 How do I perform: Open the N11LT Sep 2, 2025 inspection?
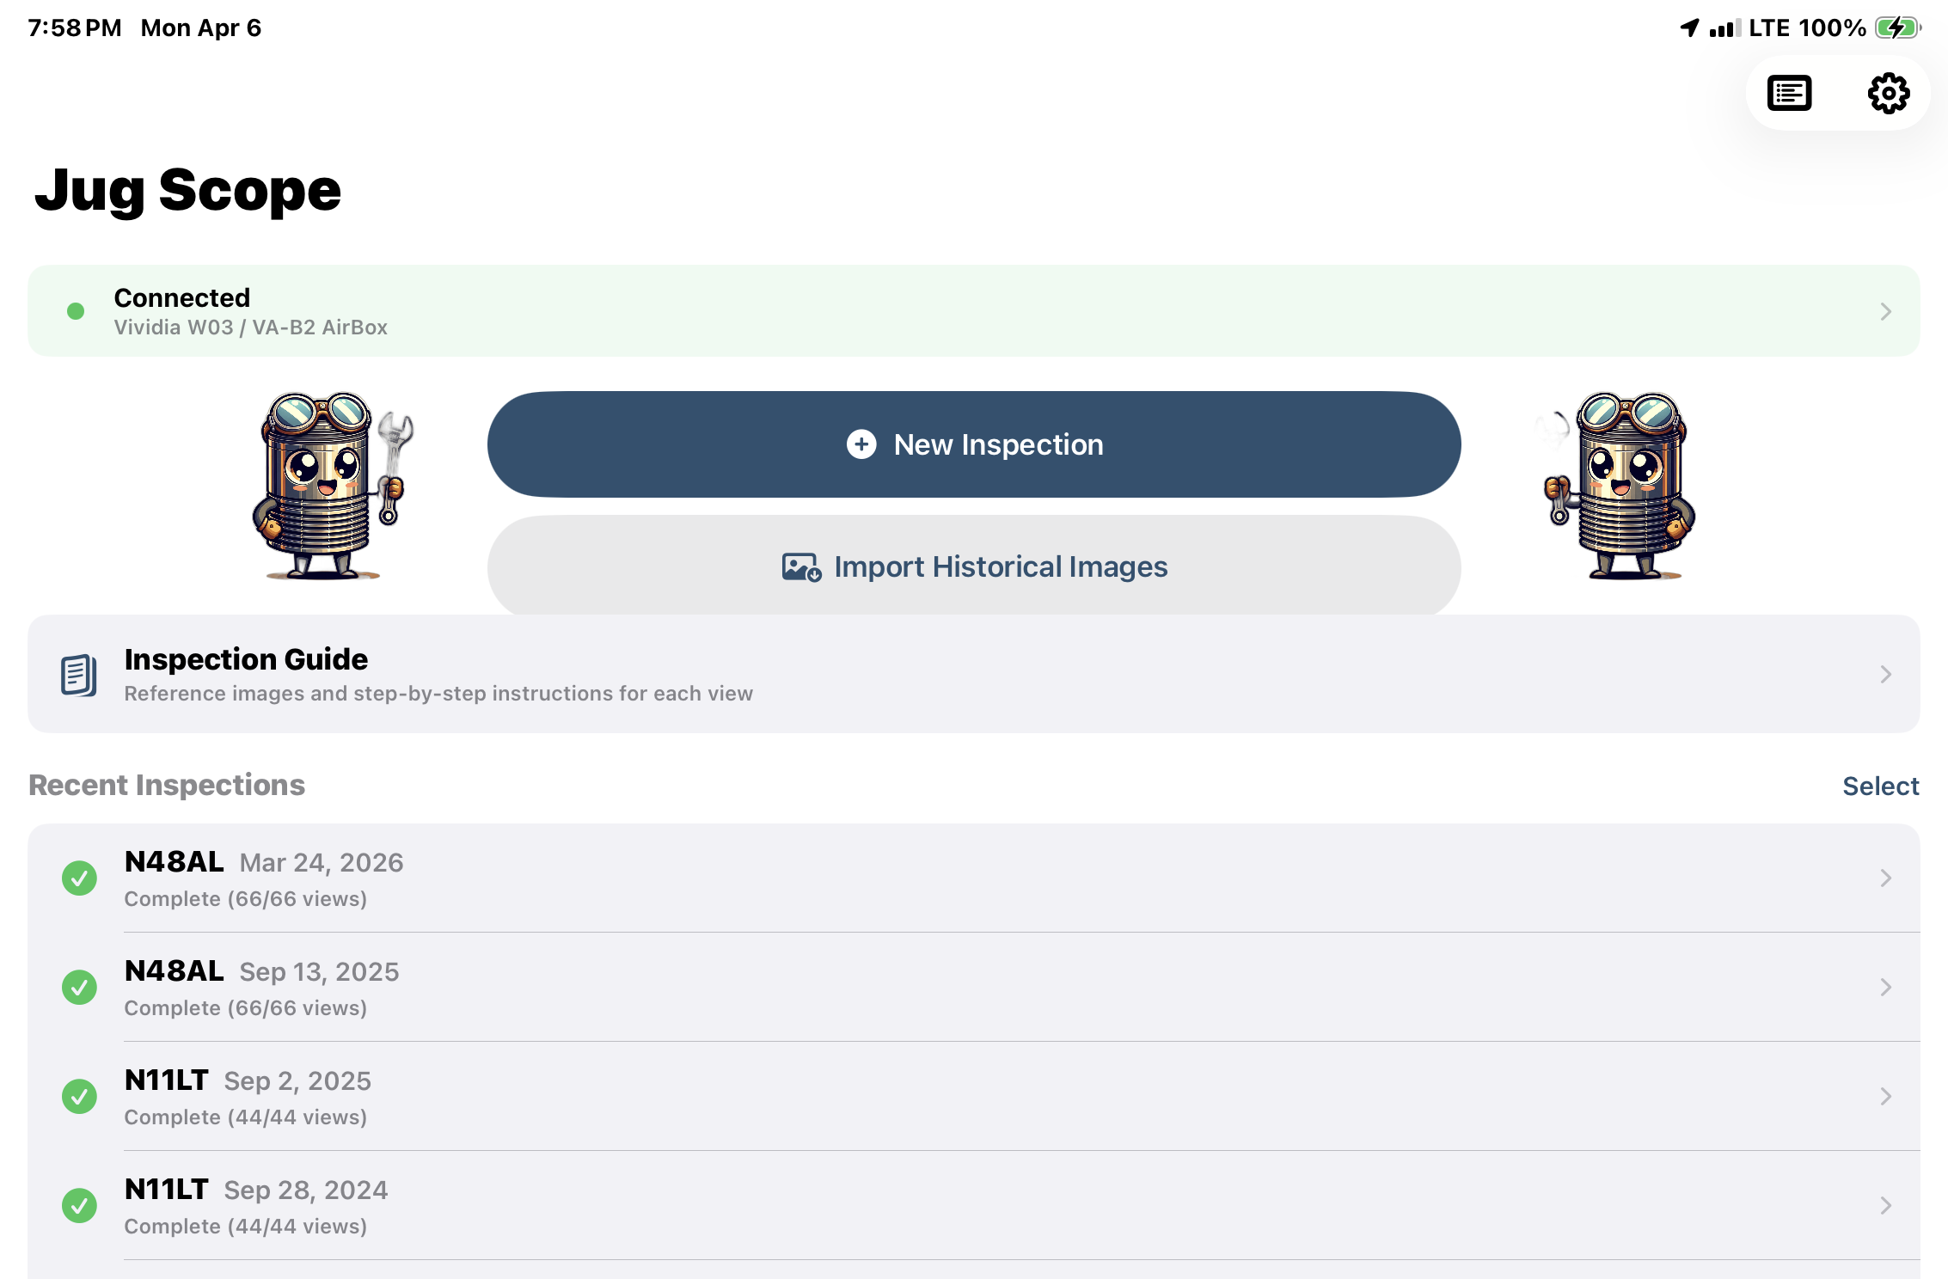[946, 1096]
